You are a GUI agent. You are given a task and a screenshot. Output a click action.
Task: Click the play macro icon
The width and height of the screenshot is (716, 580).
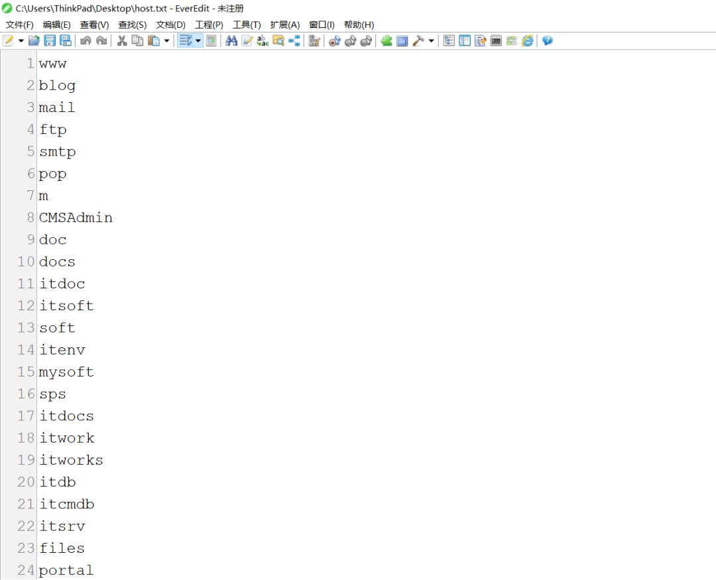350,40
